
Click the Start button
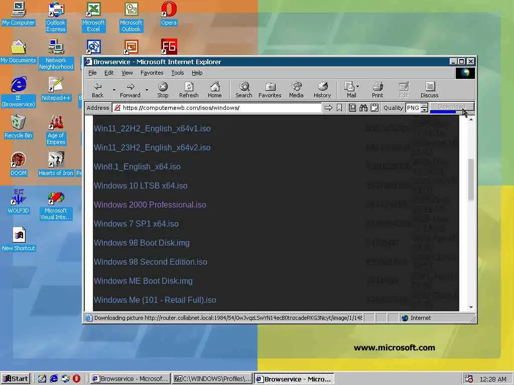click(x=16, y=379)
